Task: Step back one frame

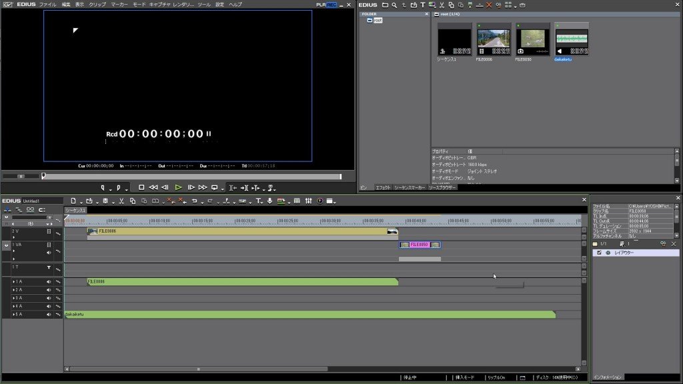Action: click(165, 187)
